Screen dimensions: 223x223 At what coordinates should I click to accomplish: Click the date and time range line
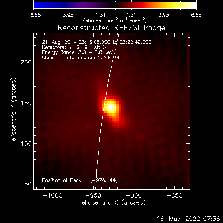(97, 42)
